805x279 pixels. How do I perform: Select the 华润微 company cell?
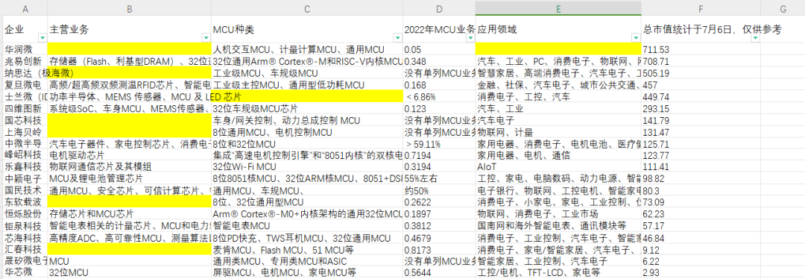pos(25,49)
